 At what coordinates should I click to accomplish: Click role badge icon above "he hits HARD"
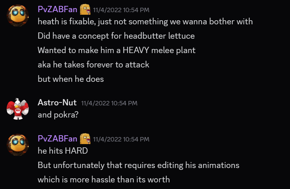pyautogui.click(x=86, y=139)
